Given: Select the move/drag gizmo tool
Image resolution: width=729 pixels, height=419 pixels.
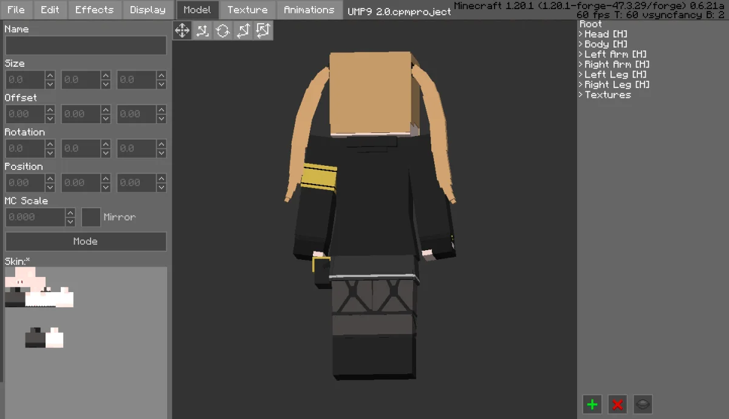Looking at the screenshot, I should [x=182, y=30].
